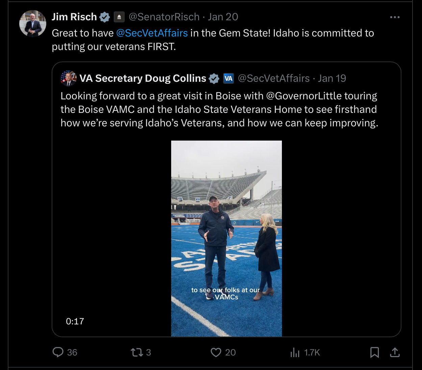Click VA Secretary's verified checkmark badge
This screenshot has width=422, height=370.
pyautogui.click(x=214, y=79)
